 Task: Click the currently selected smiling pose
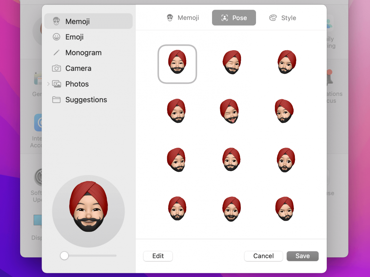pos(177,64)
